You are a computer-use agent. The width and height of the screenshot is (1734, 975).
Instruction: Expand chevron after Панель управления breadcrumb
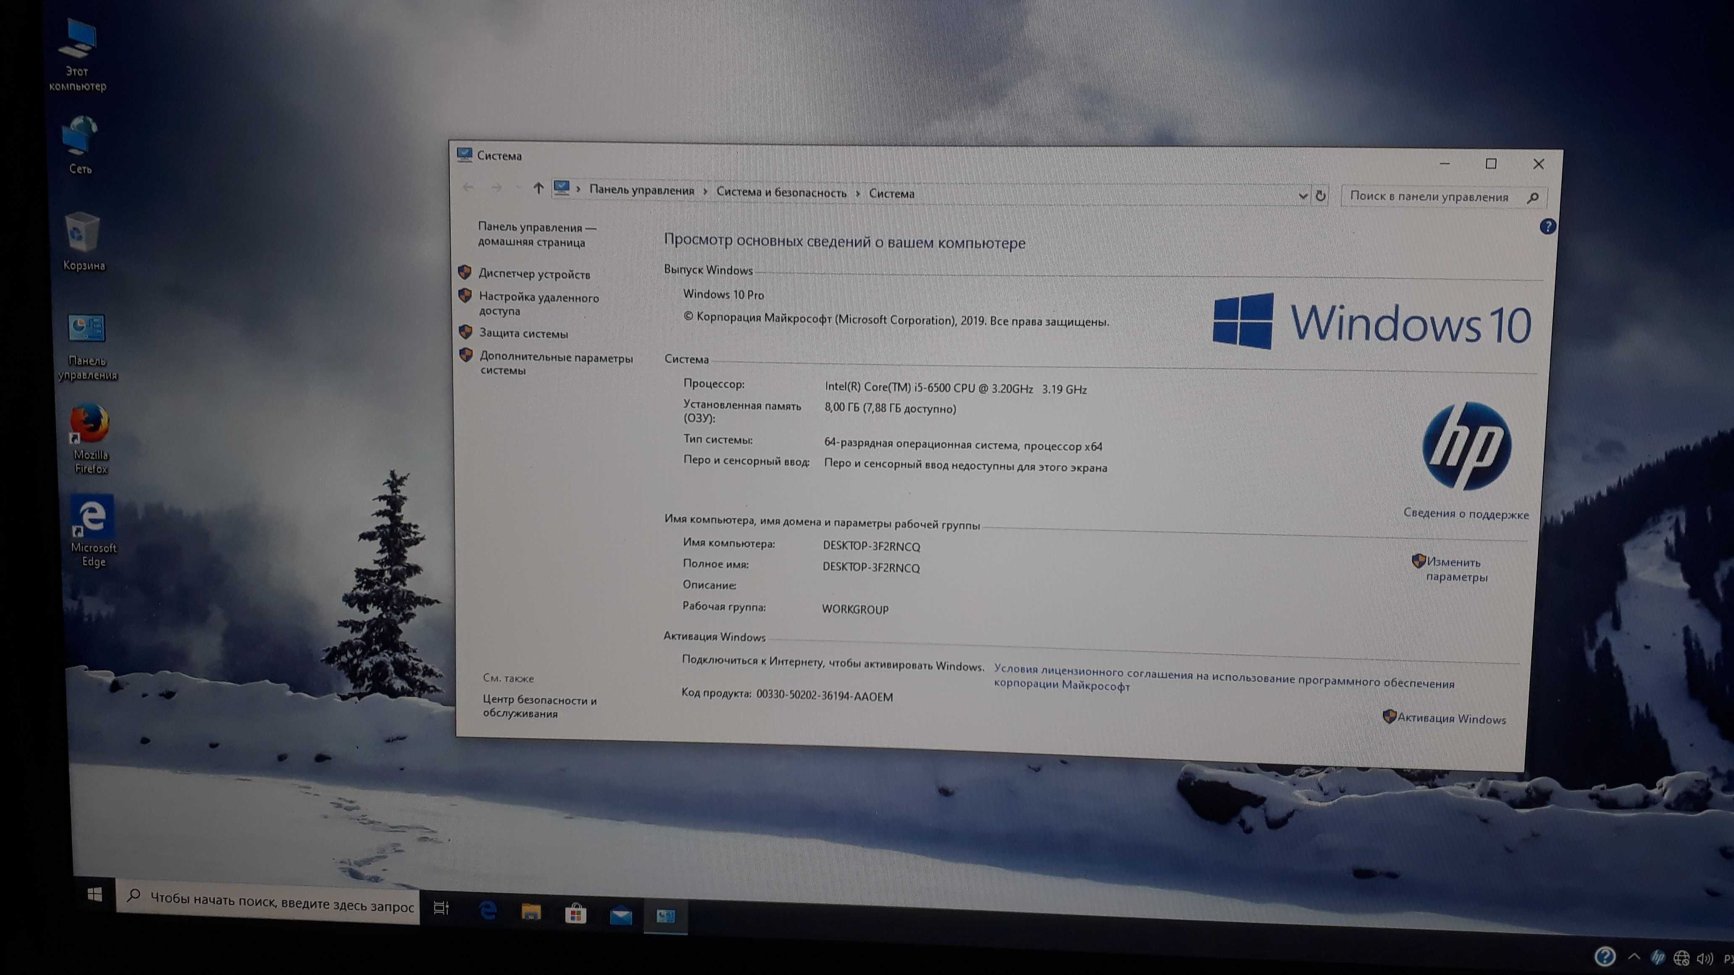[705, 192]
